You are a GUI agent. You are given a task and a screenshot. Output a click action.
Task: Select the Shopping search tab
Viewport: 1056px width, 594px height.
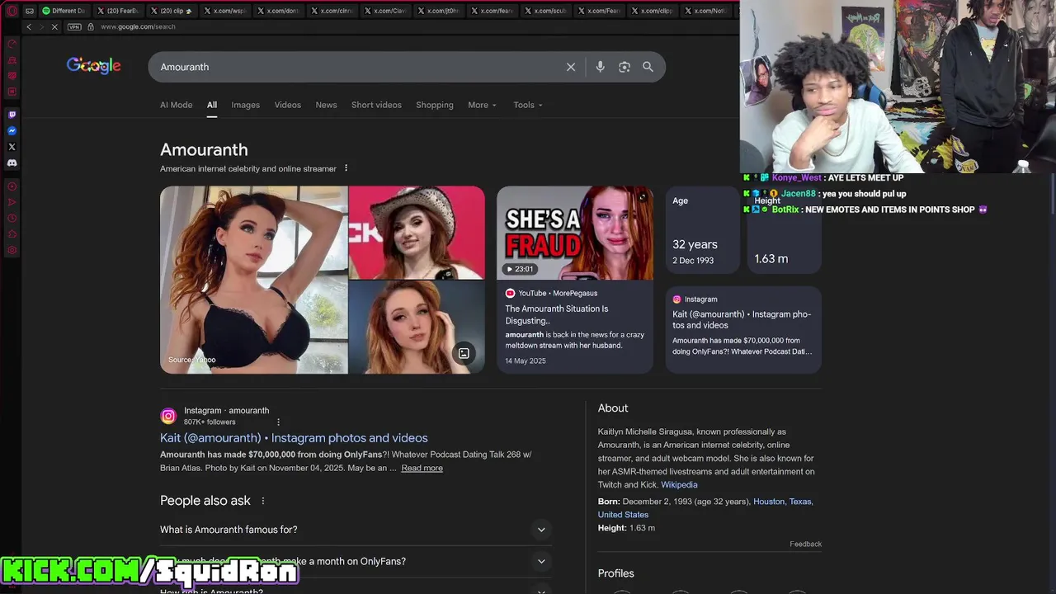tap(435, 105)
